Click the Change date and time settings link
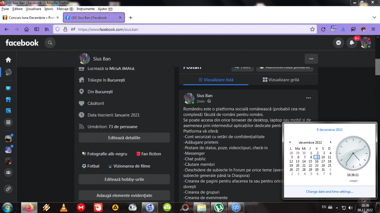The image size is (380, 213). point(329,192)
